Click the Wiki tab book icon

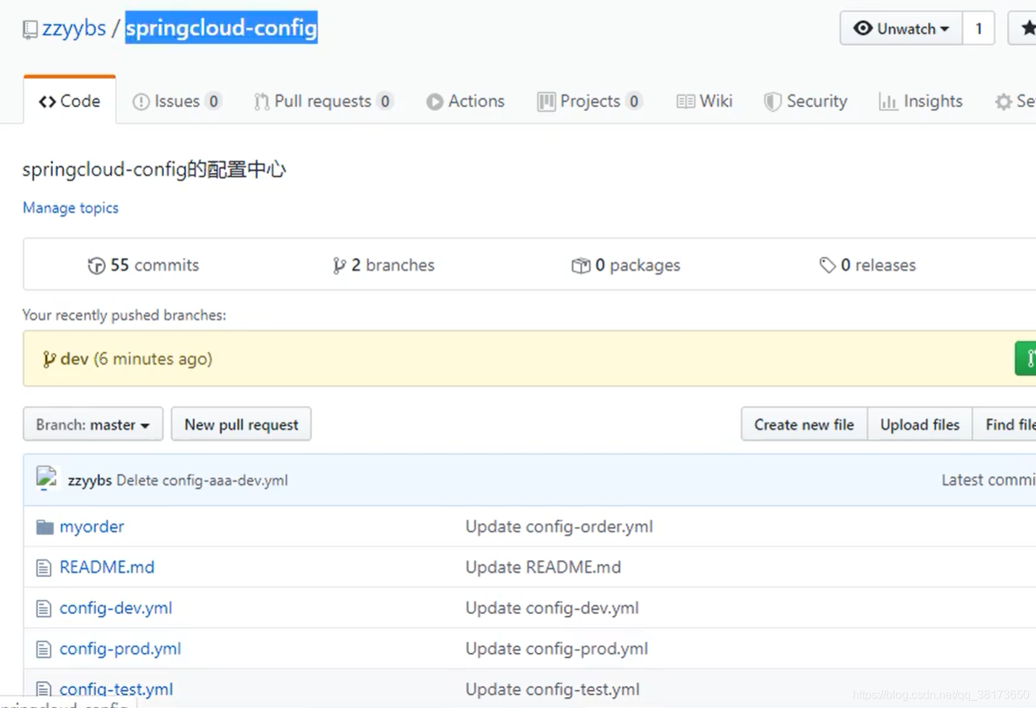[x=685, y=101]
